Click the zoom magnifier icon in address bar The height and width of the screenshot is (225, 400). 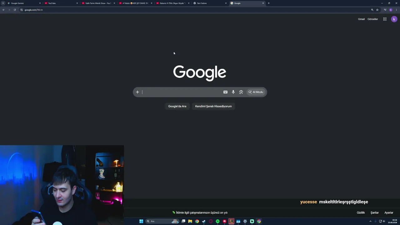[x=372, y=10]
